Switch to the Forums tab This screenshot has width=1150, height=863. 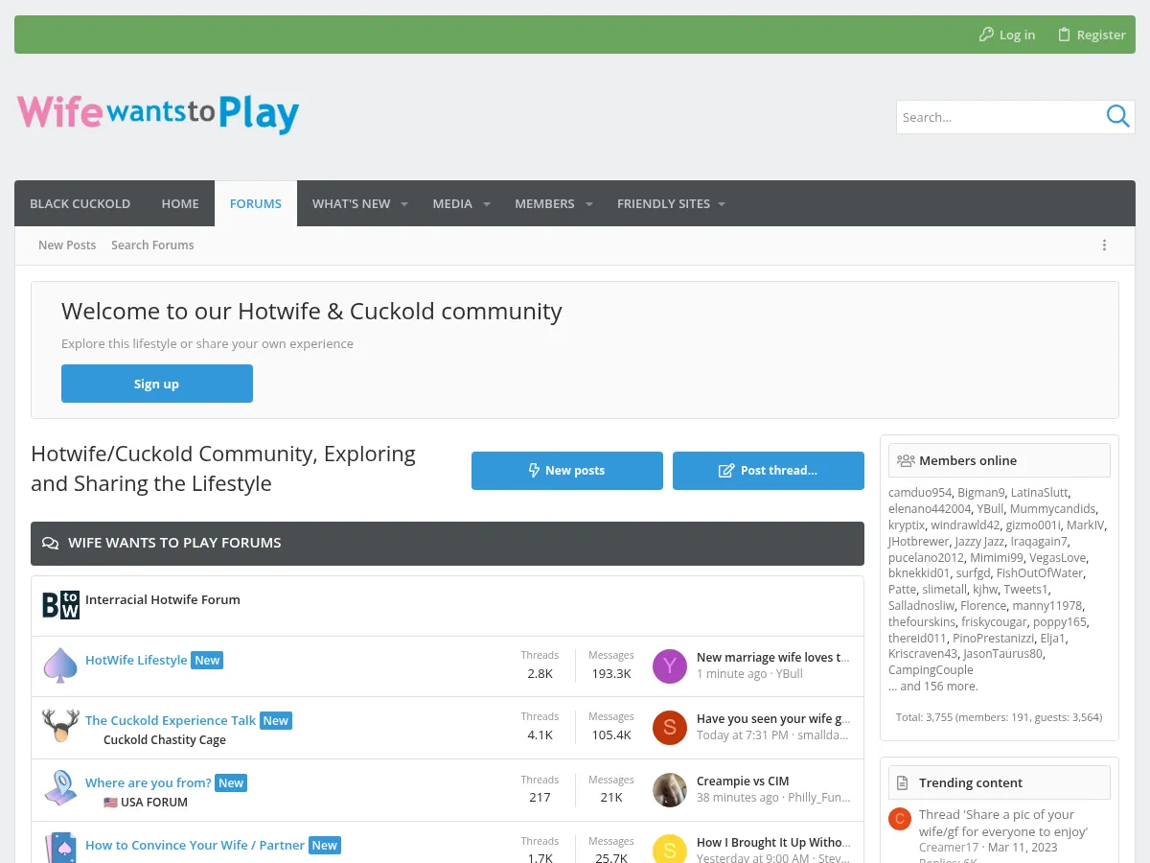[x=256, y=203]
